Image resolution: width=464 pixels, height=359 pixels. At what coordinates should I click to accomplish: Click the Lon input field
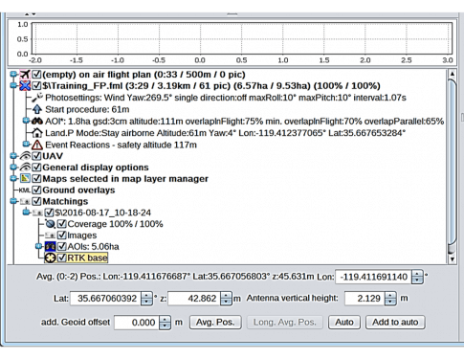coord(373,277)
